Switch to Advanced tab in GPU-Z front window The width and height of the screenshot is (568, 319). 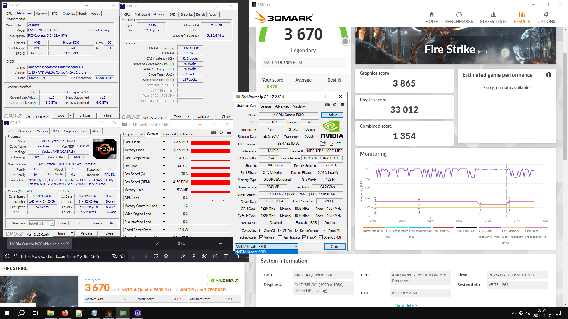[x=282, y=106]
